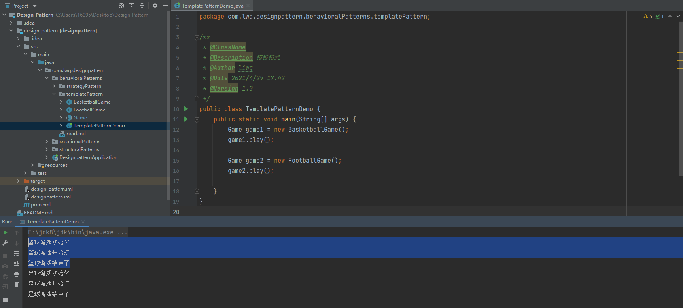Viewport: 683px width, 308px height.
Task: Expand the resources folder
Action: coord(33,165)
